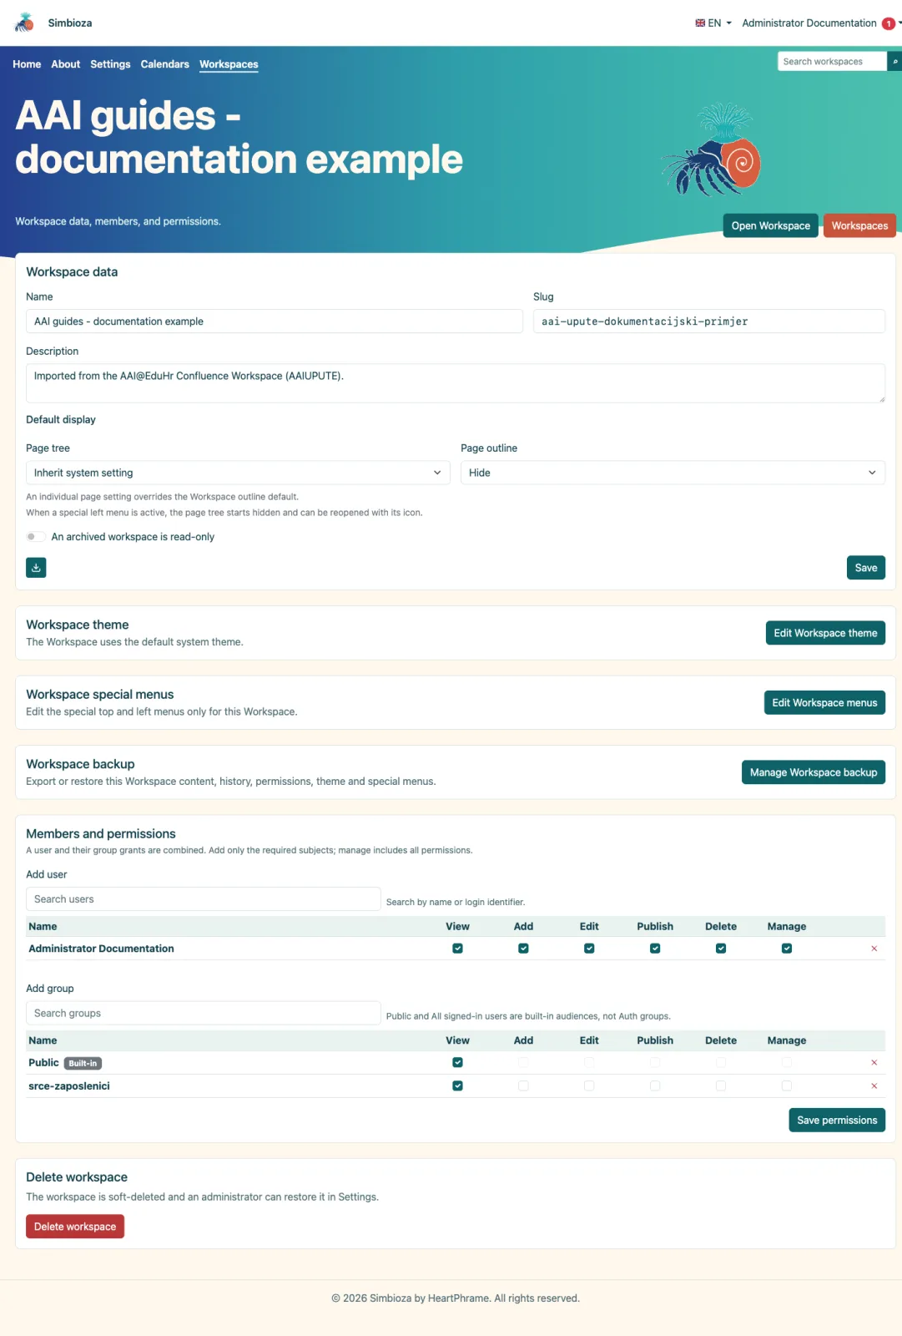902x1336 pixels.
Task: Open Manage Workspace backup
Action: coord(814,772)
